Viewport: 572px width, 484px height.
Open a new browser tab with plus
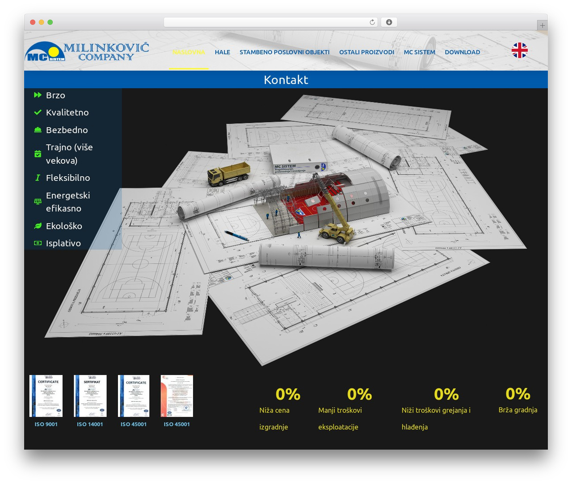pos(542,25)
